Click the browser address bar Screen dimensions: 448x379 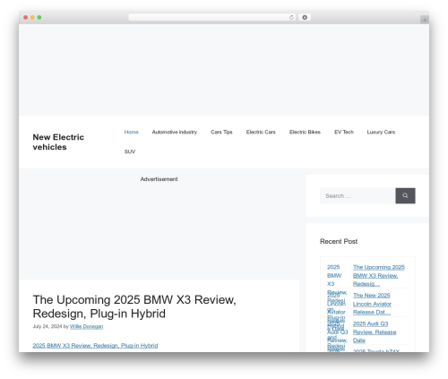(x=212, y=18)
